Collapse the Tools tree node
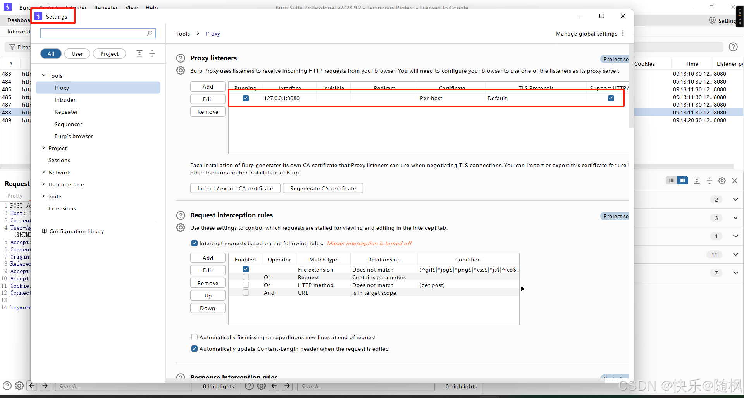Viewport: 744px width, 398px height. point(43,75)
